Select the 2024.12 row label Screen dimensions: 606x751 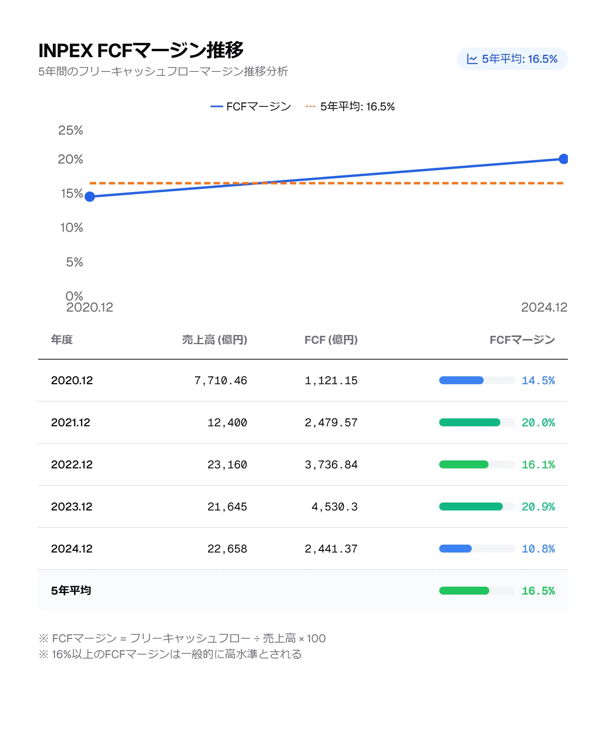click(x=72, y=549)
